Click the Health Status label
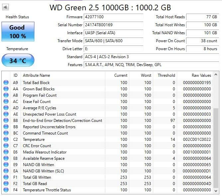 pos(17,17)
